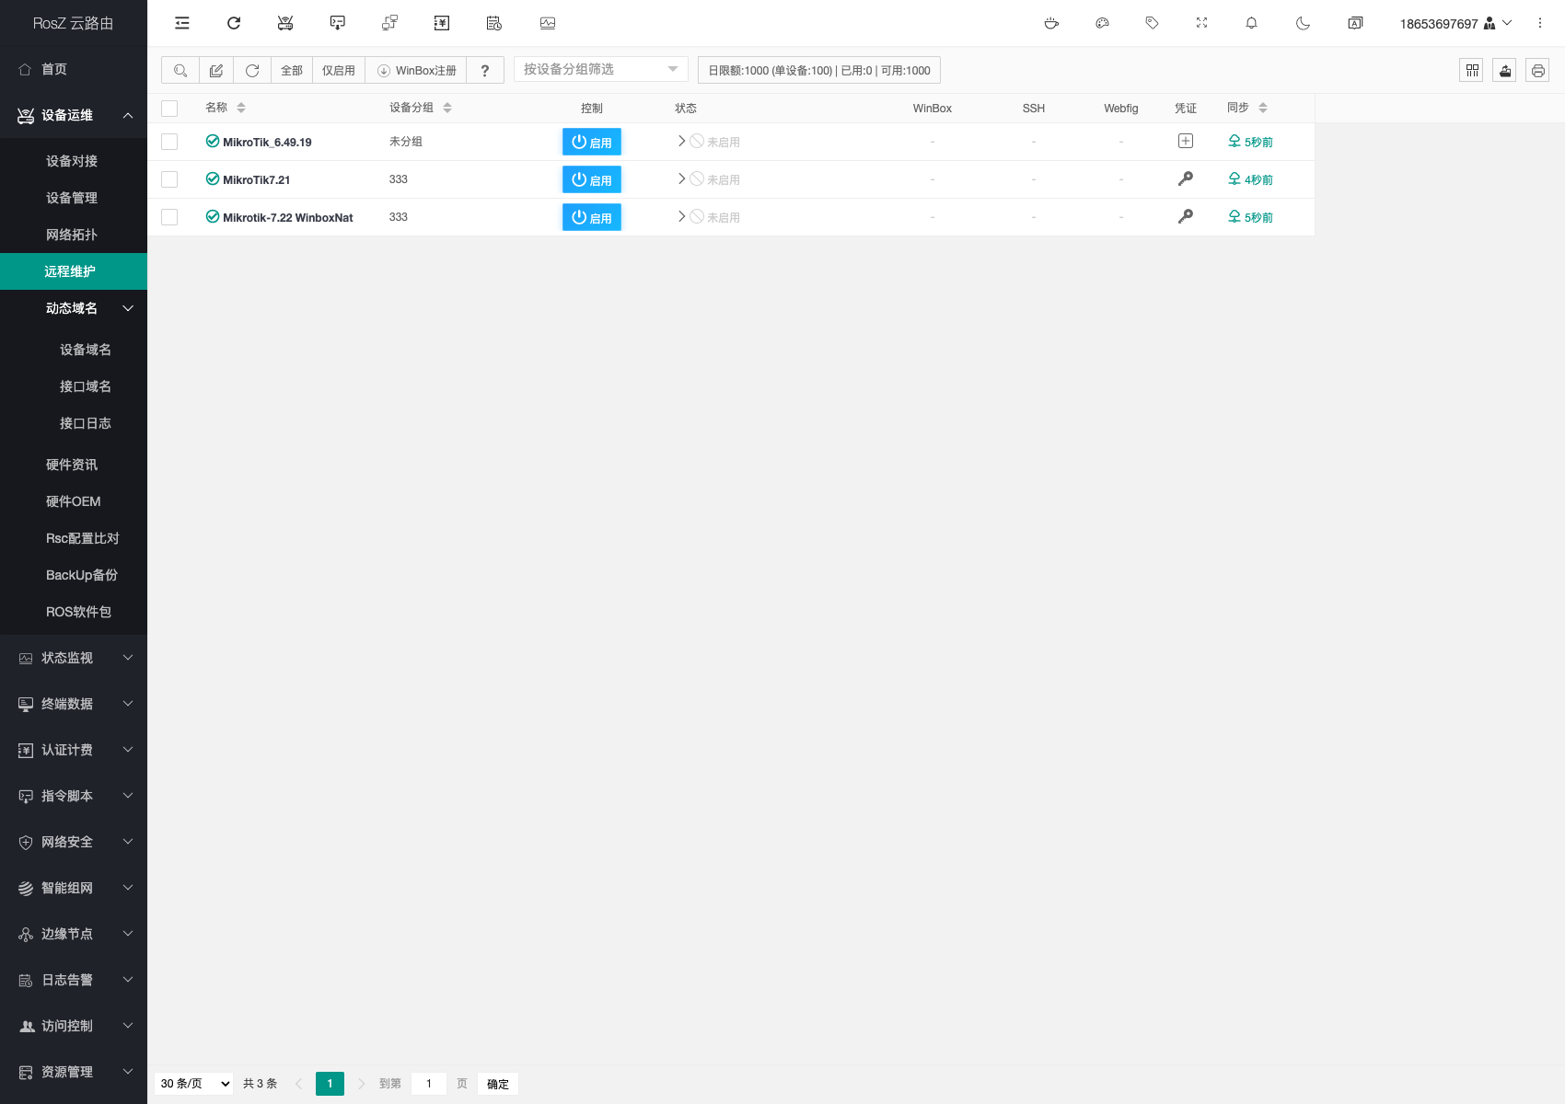Tick the checkbox for Mikrotik-7.22 WinboxNat

[x=169, y=217]
